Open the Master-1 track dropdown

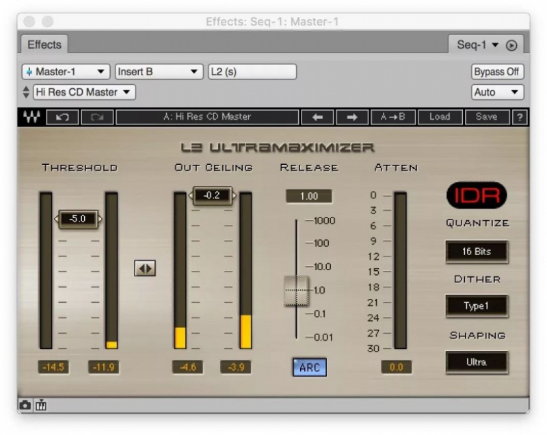[x=66, y=72]
